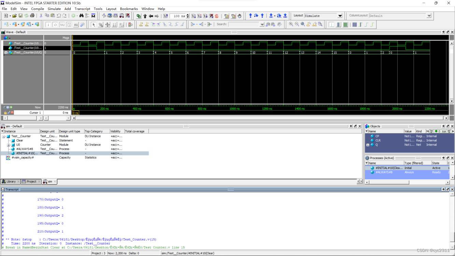455x256 pixels.
Task: Click the Step Over curved arrow icon
Action: pos(256,16)
